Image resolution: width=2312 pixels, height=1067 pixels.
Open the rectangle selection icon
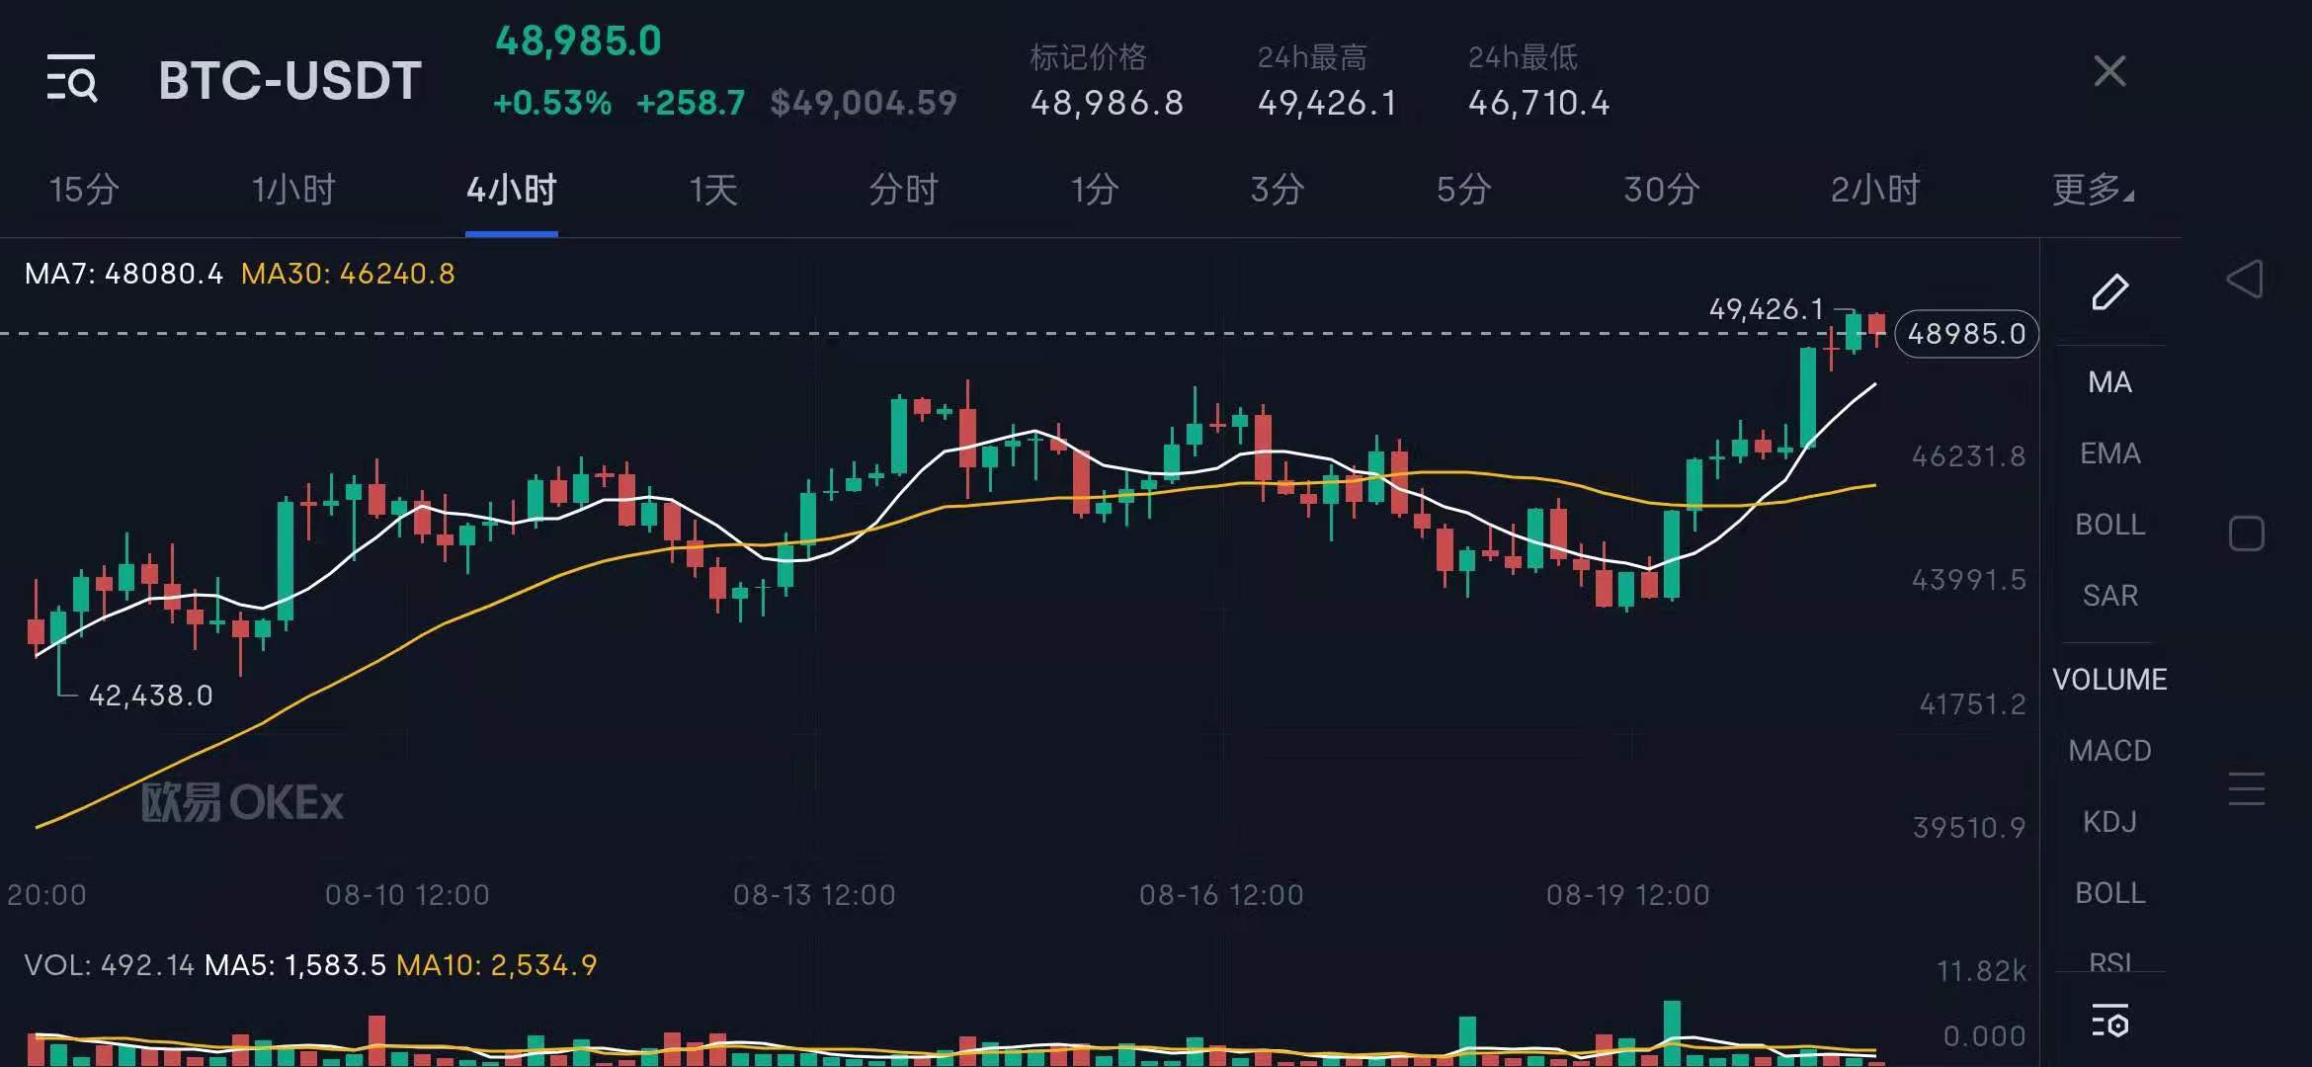(x=2248, y=533)
